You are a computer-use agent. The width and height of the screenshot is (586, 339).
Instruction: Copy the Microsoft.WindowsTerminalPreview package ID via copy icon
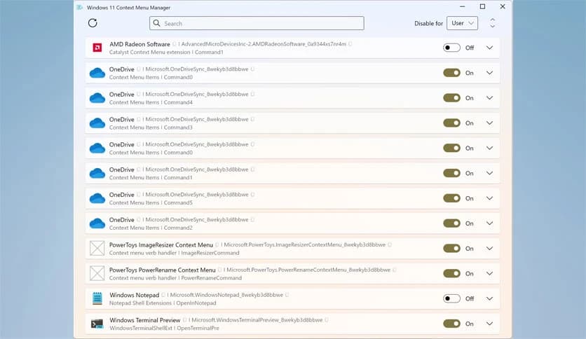click(327, 320)
